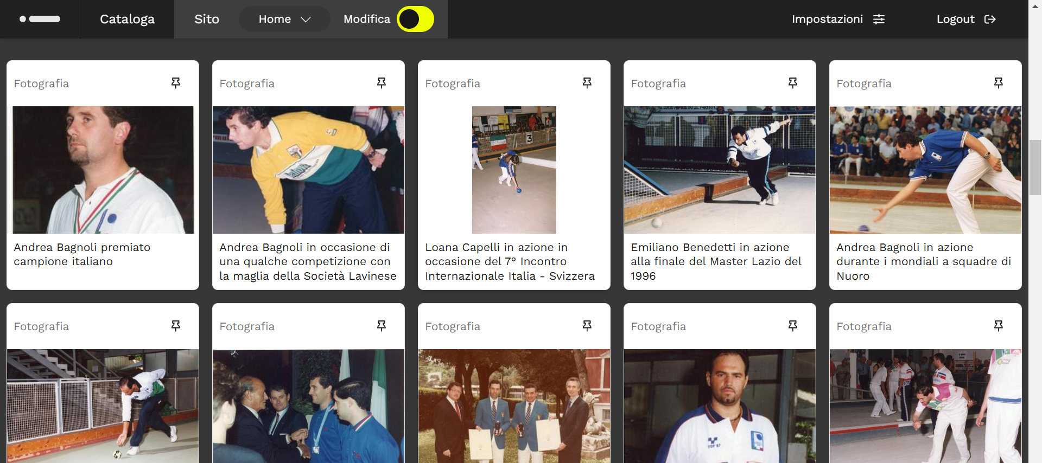Click 'Fotografia' label on the Nuoro mondiali card

point(864,83)
